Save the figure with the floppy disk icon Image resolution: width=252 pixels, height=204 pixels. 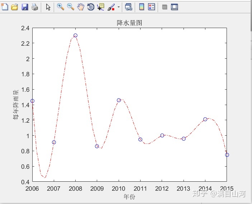coord(25,7)
